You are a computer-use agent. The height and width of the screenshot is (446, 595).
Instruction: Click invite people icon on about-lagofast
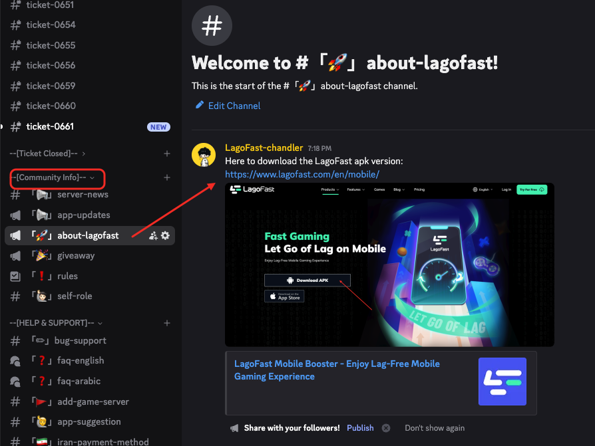coord(153,236)
